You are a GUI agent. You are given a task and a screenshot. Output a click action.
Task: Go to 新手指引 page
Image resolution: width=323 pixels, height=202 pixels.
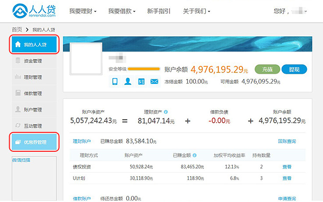click(x=159, y=11)
